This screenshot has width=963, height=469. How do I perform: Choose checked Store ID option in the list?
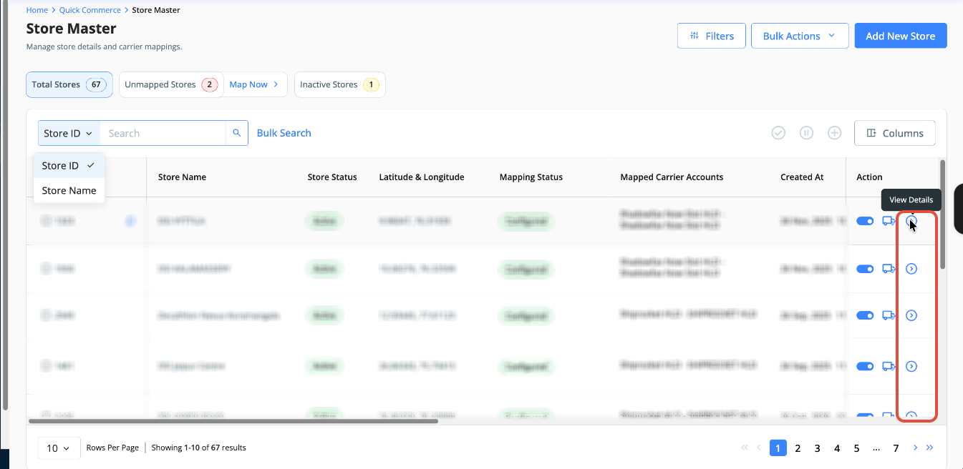[x=69, y=165]
